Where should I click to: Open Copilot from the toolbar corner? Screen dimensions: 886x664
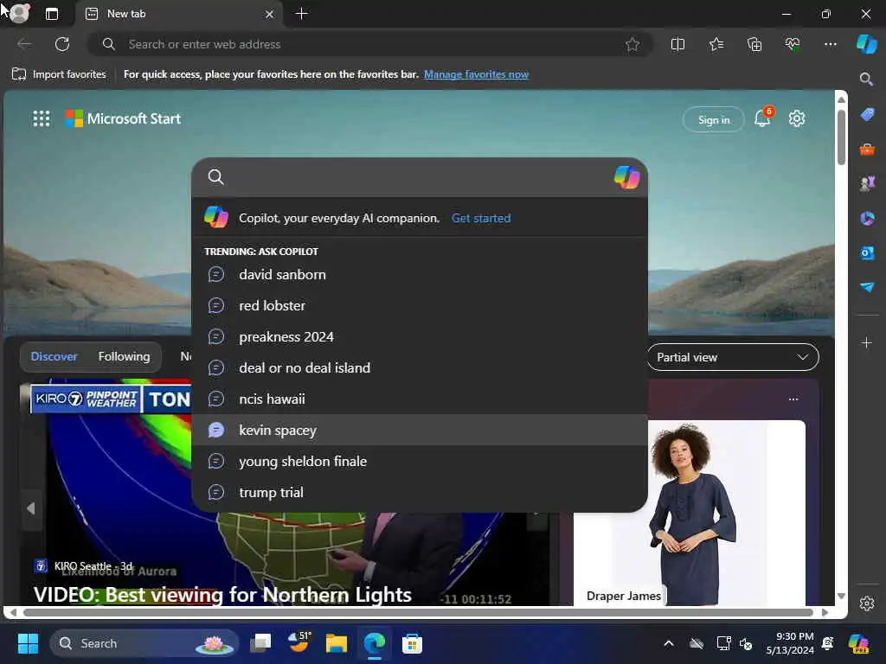point(866,44)
